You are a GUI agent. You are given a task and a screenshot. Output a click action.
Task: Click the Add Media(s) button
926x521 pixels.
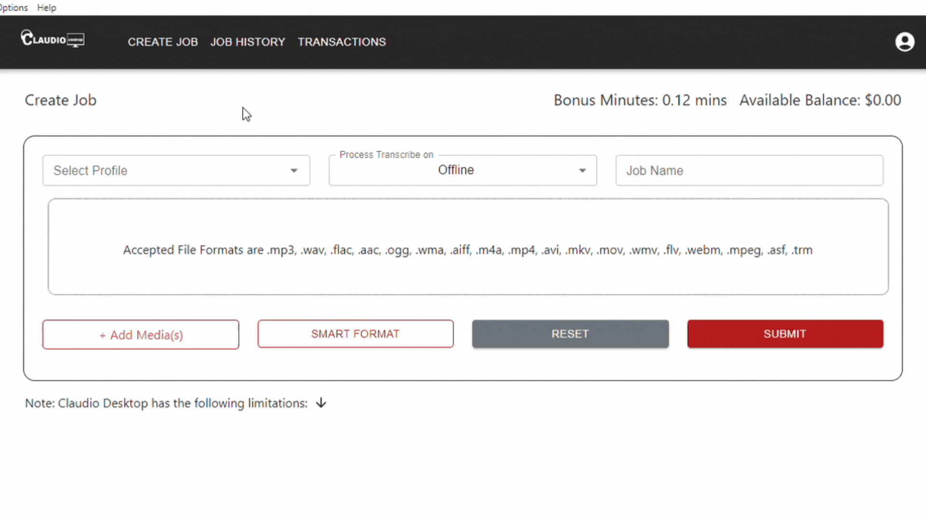point(140,335)
